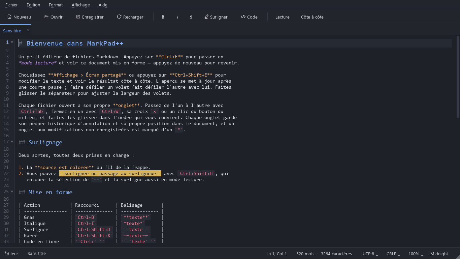Click the Ouvrir folder icon
460x259 pixels.
pyautogui.click(x=46, y=17)
